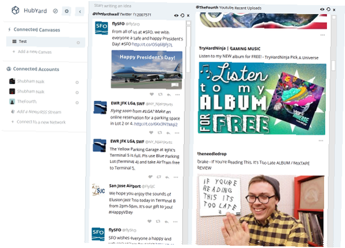Open more options above TryHardNinja video
This screenshot has height=248, width=345.
click(x=323, y=35)
